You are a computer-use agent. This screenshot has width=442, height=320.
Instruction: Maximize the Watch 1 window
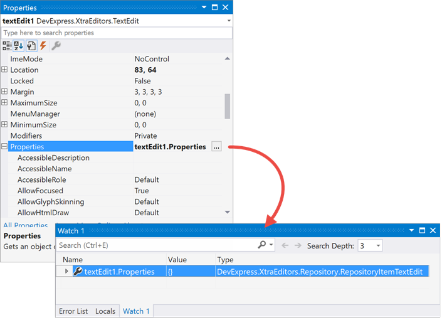click(422, 230)
